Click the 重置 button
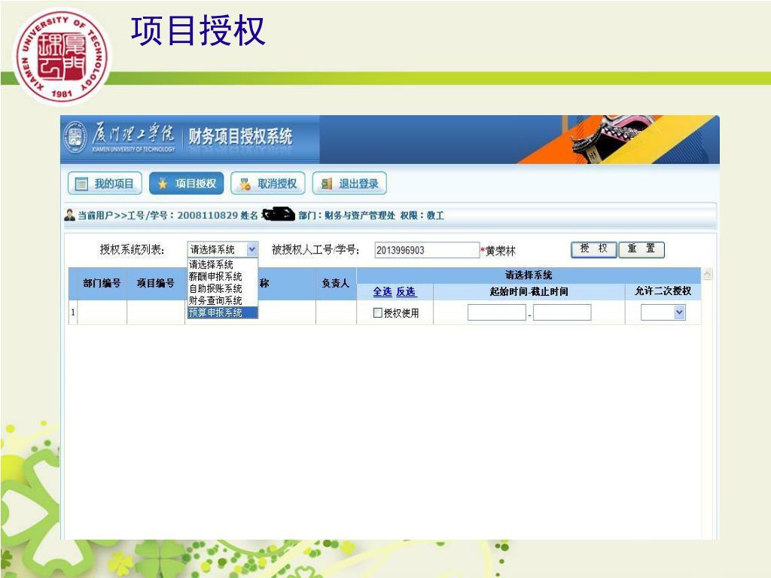Screen dimensions: 771x578 coord(641,249)
